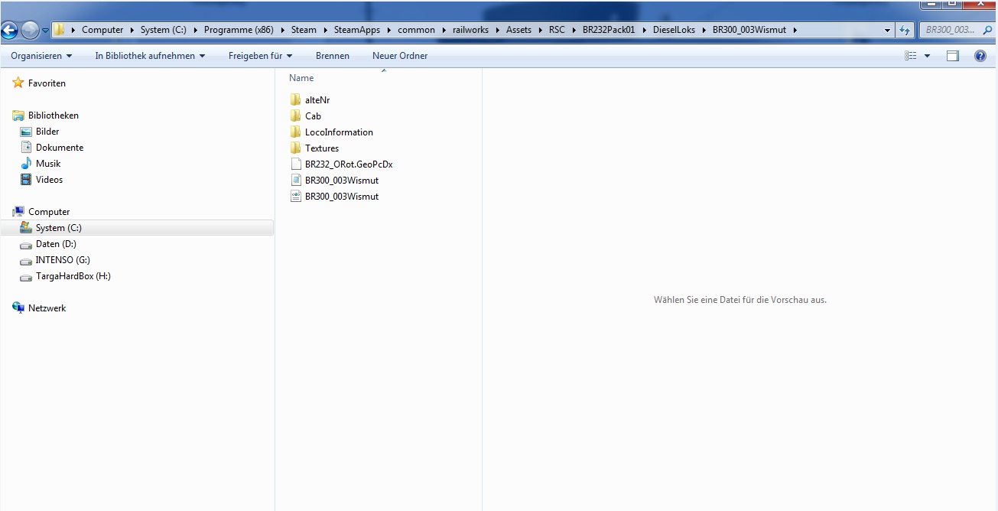Click the Musik note icon
998x511 pixels.
click(x=26, y=163)
